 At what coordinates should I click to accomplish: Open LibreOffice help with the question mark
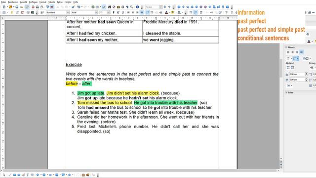coord(137,7)
